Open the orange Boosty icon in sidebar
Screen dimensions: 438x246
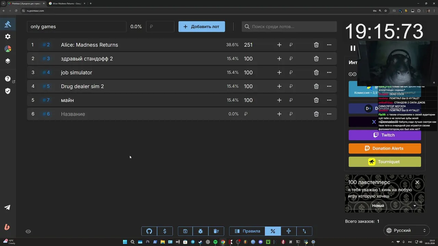pos(7,227)
